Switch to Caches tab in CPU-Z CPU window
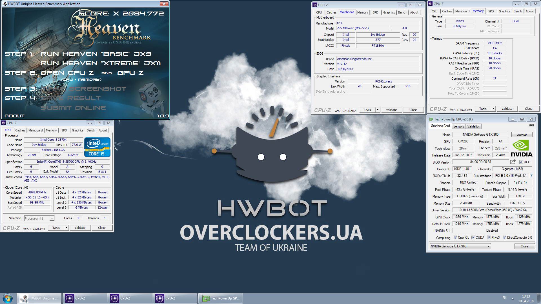The width and height of the screenshot is (541, 304). [20, 130]
